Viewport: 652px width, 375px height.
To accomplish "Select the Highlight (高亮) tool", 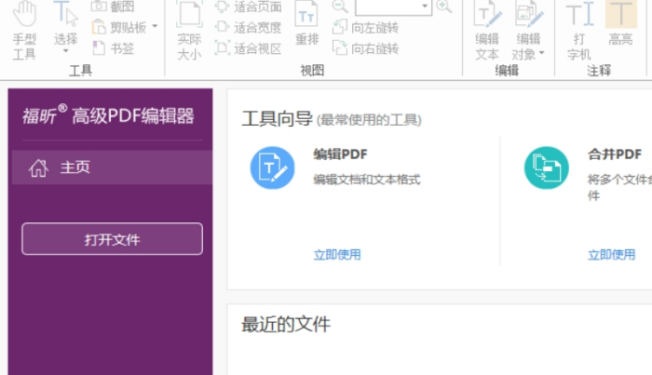I will click(621, 23).
